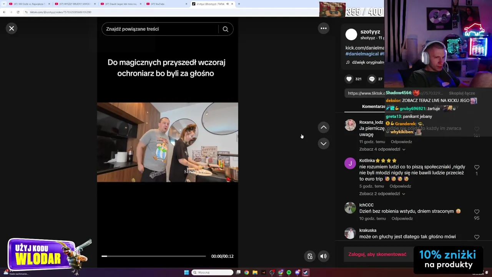This screenshot has width=492, height=277.
Task: Open comments via speech bubble icon with 27
Action: (372, 79)
